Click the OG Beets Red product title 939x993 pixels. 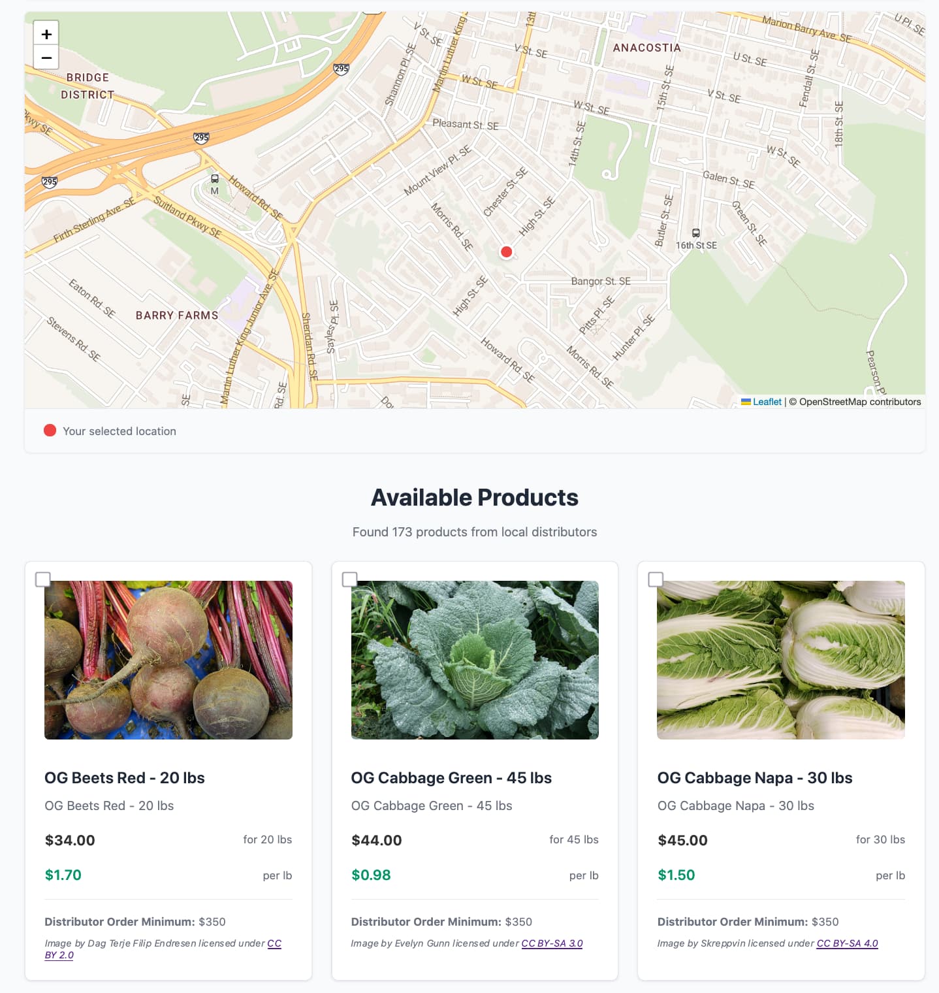pyautogui.click(x=125, y=777)
